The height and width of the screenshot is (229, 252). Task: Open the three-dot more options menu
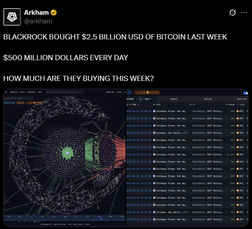point(244,13)
